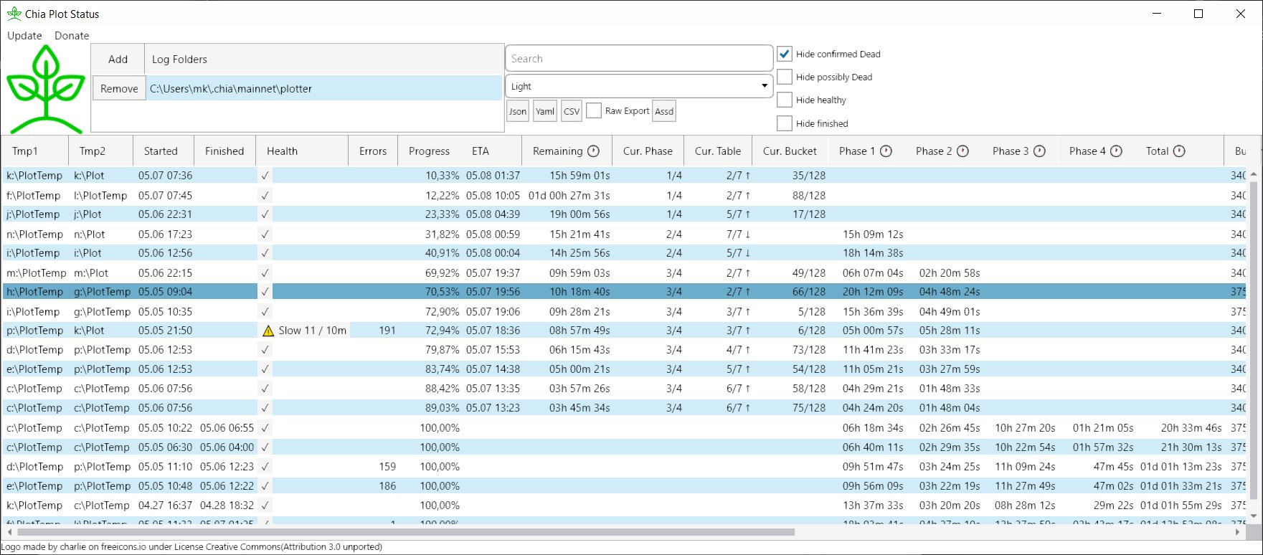
Task: Click the 01d 00h 27m 31s remaining cell
Action: [569, 196]
